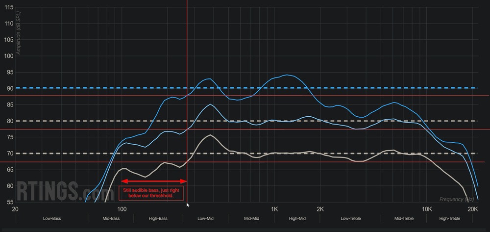The image size is (490, 232).
Task: Click the High-Bass band label
Action: (x=158, y=218)
